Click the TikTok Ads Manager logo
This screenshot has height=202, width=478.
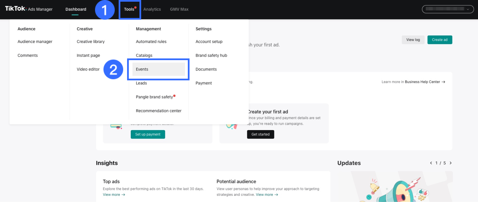pos(29,9)
